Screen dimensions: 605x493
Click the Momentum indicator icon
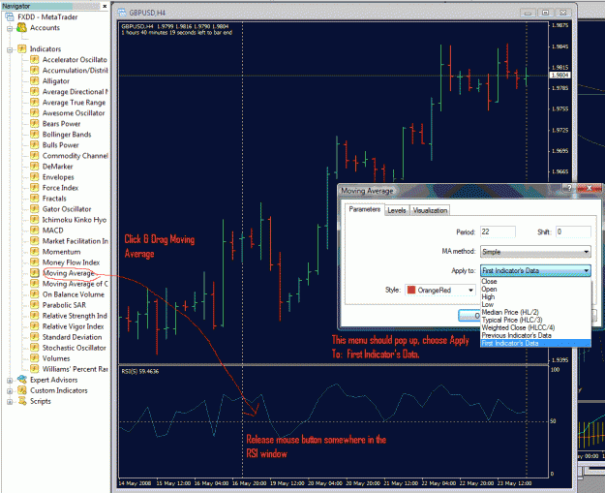[34, 252]
